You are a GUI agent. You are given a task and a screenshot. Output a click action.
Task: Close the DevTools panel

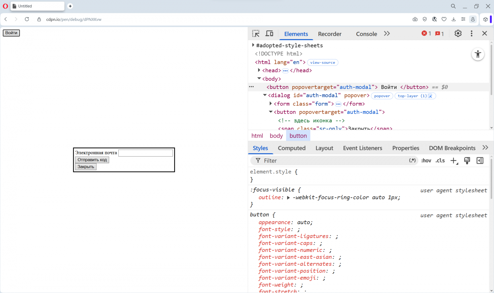click(x=484, y=34)
